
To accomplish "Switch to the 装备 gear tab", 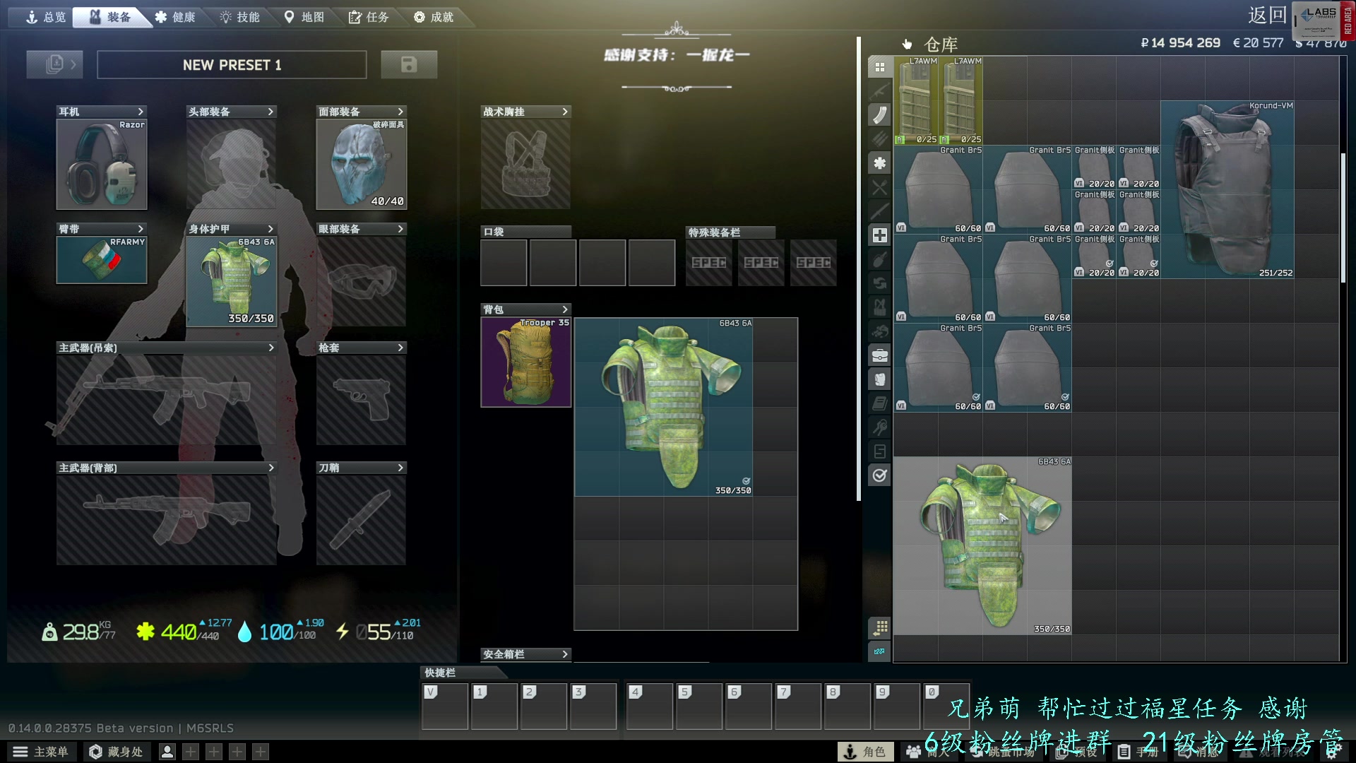I will [110, 17].
